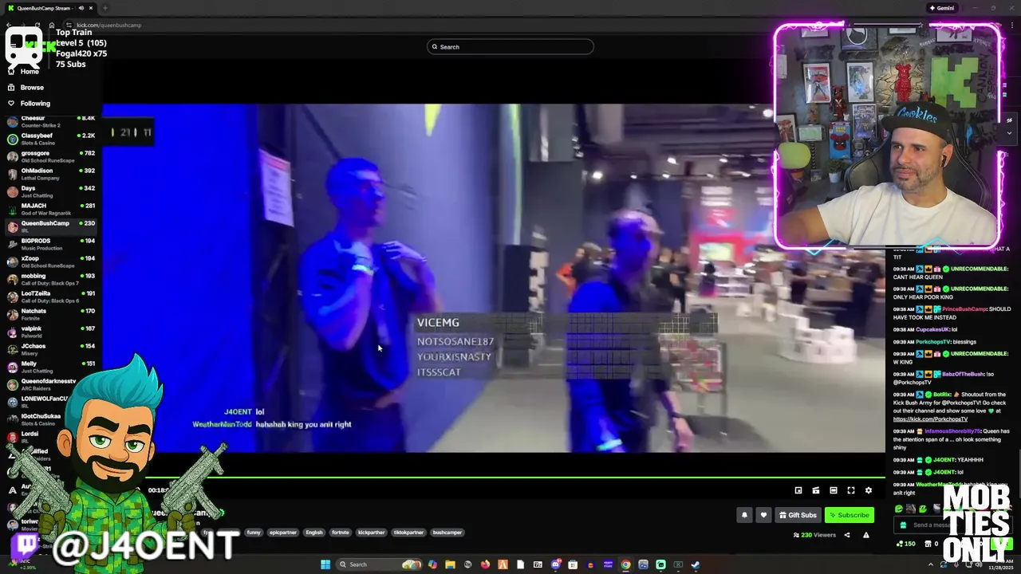The height and width of the screenshot is (574, 1021).
Task: Open a new browser tab with plus
Action: click(105, 8)
